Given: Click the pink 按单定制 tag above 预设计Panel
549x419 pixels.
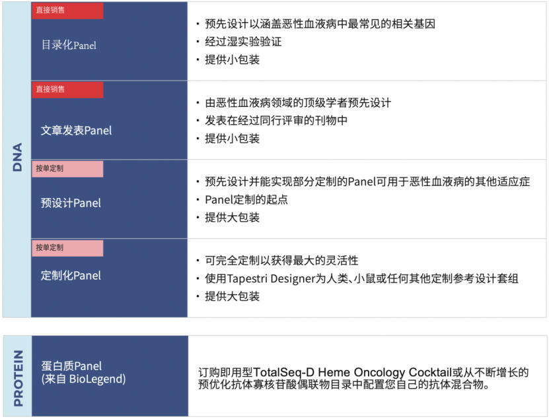Looking at the screenshot, I should pyautogui.click(x=67, y=168).
